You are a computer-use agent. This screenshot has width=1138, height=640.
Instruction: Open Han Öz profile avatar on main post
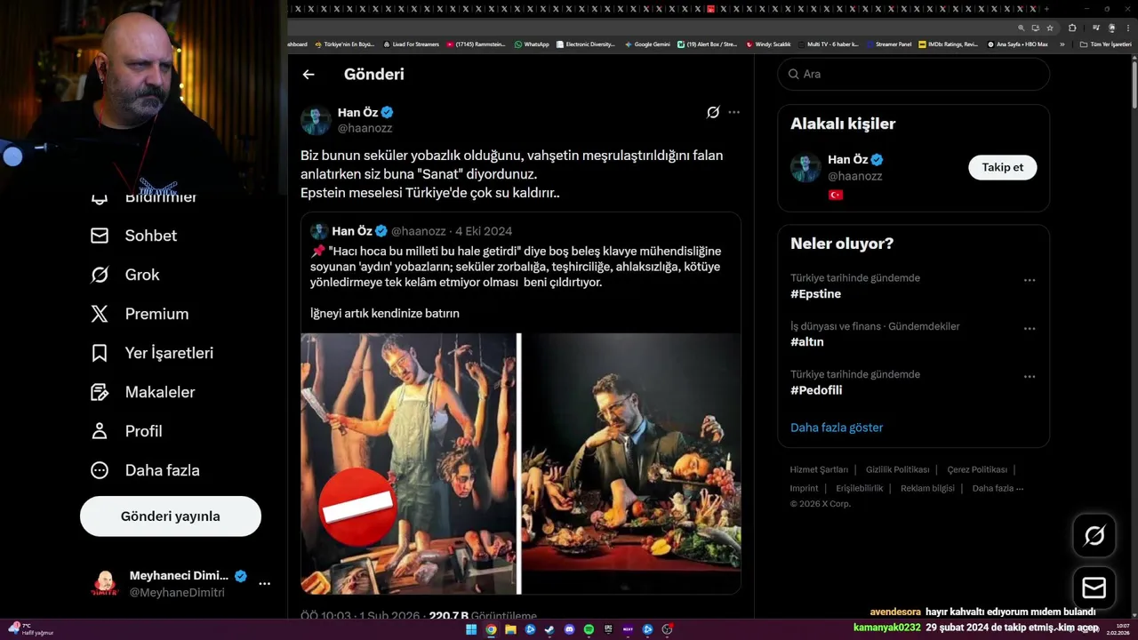coord(316,120)
